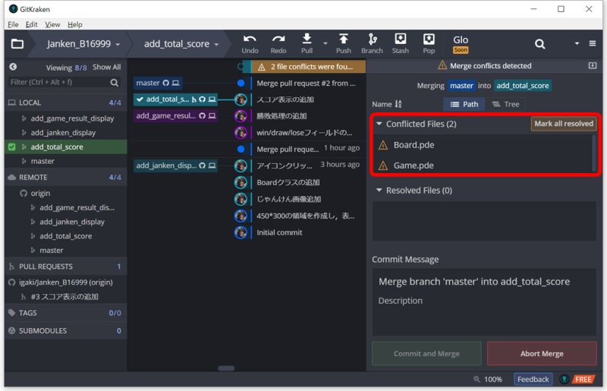The width and height of the screenshot is (607, 391).
Task: Pop the stash using Pop icon
Action: coord(429,44)
